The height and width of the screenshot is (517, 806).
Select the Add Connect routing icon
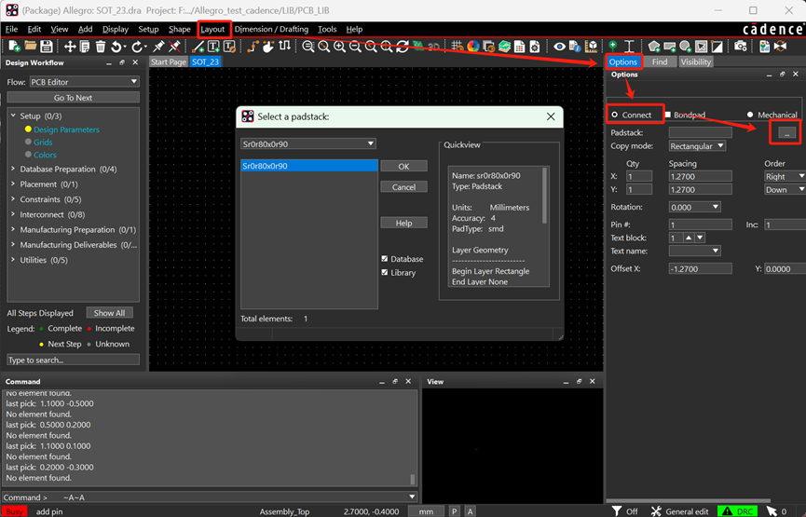tap(253, 47)
